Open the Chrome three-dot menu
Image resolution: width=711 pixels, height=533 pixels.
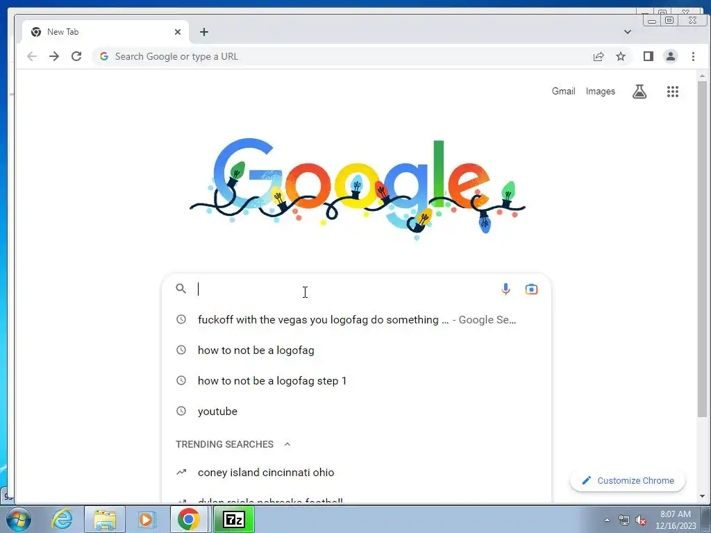tap(693, 56)
